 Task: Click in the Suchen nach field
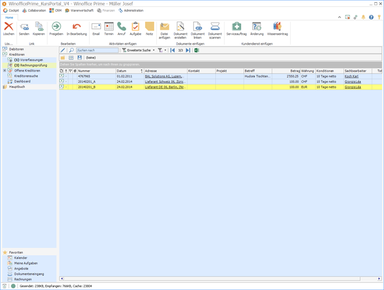[x=97, y=50]
